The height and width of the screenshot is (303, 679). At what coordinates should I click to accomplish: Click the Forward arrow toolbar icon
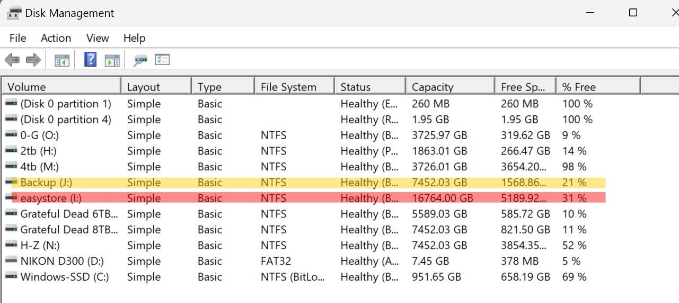tap(33, 60)
